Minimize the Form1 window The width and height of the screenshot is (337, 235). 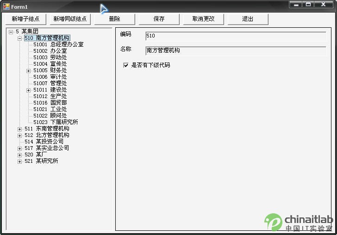(296, 4)
